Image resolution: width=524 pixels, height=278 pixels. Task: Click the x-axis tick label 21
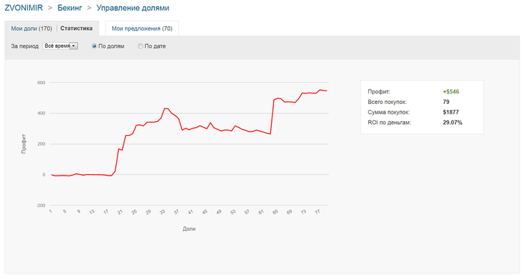pos(120,211)
